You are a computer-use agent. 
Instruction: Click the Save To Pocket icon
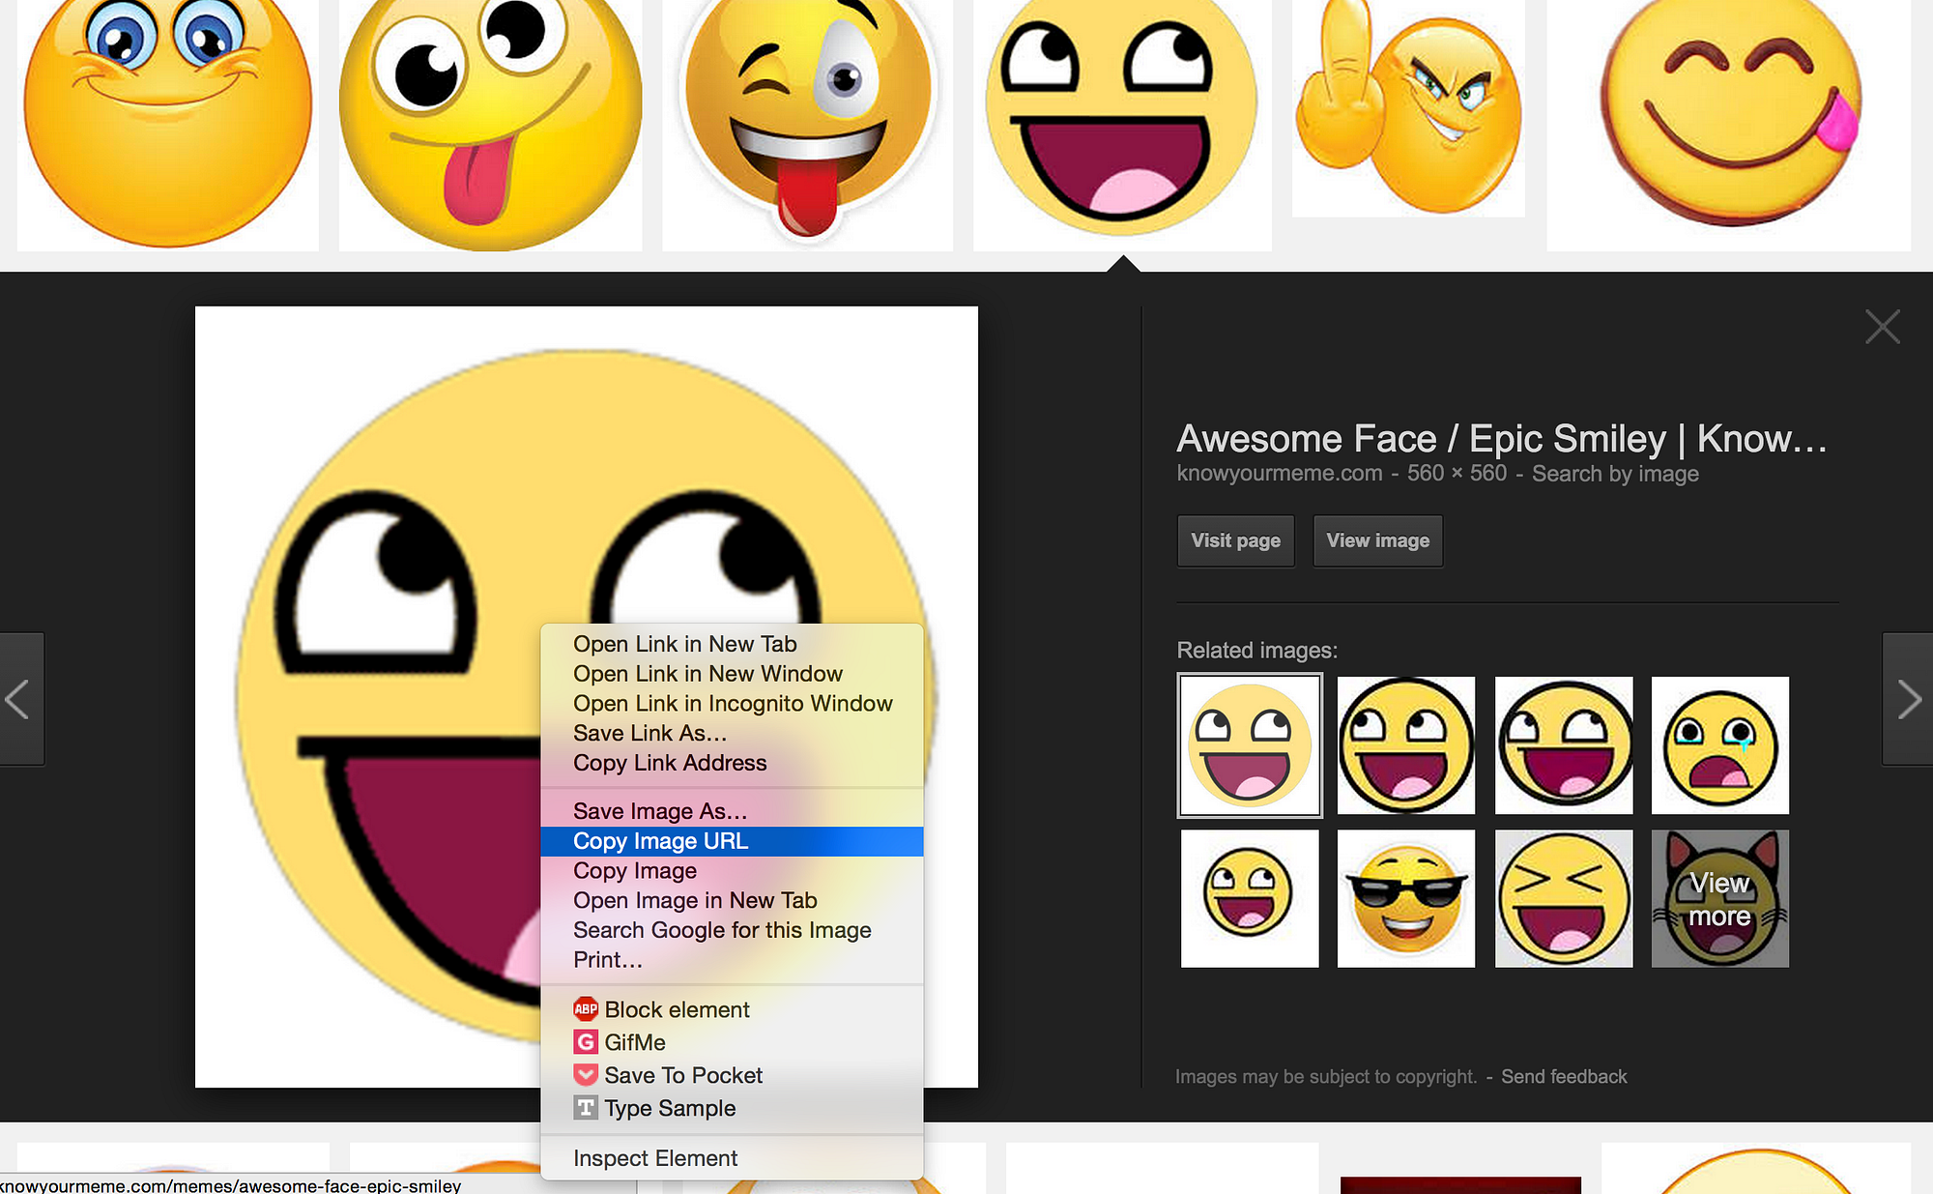tap(586, 1075)
